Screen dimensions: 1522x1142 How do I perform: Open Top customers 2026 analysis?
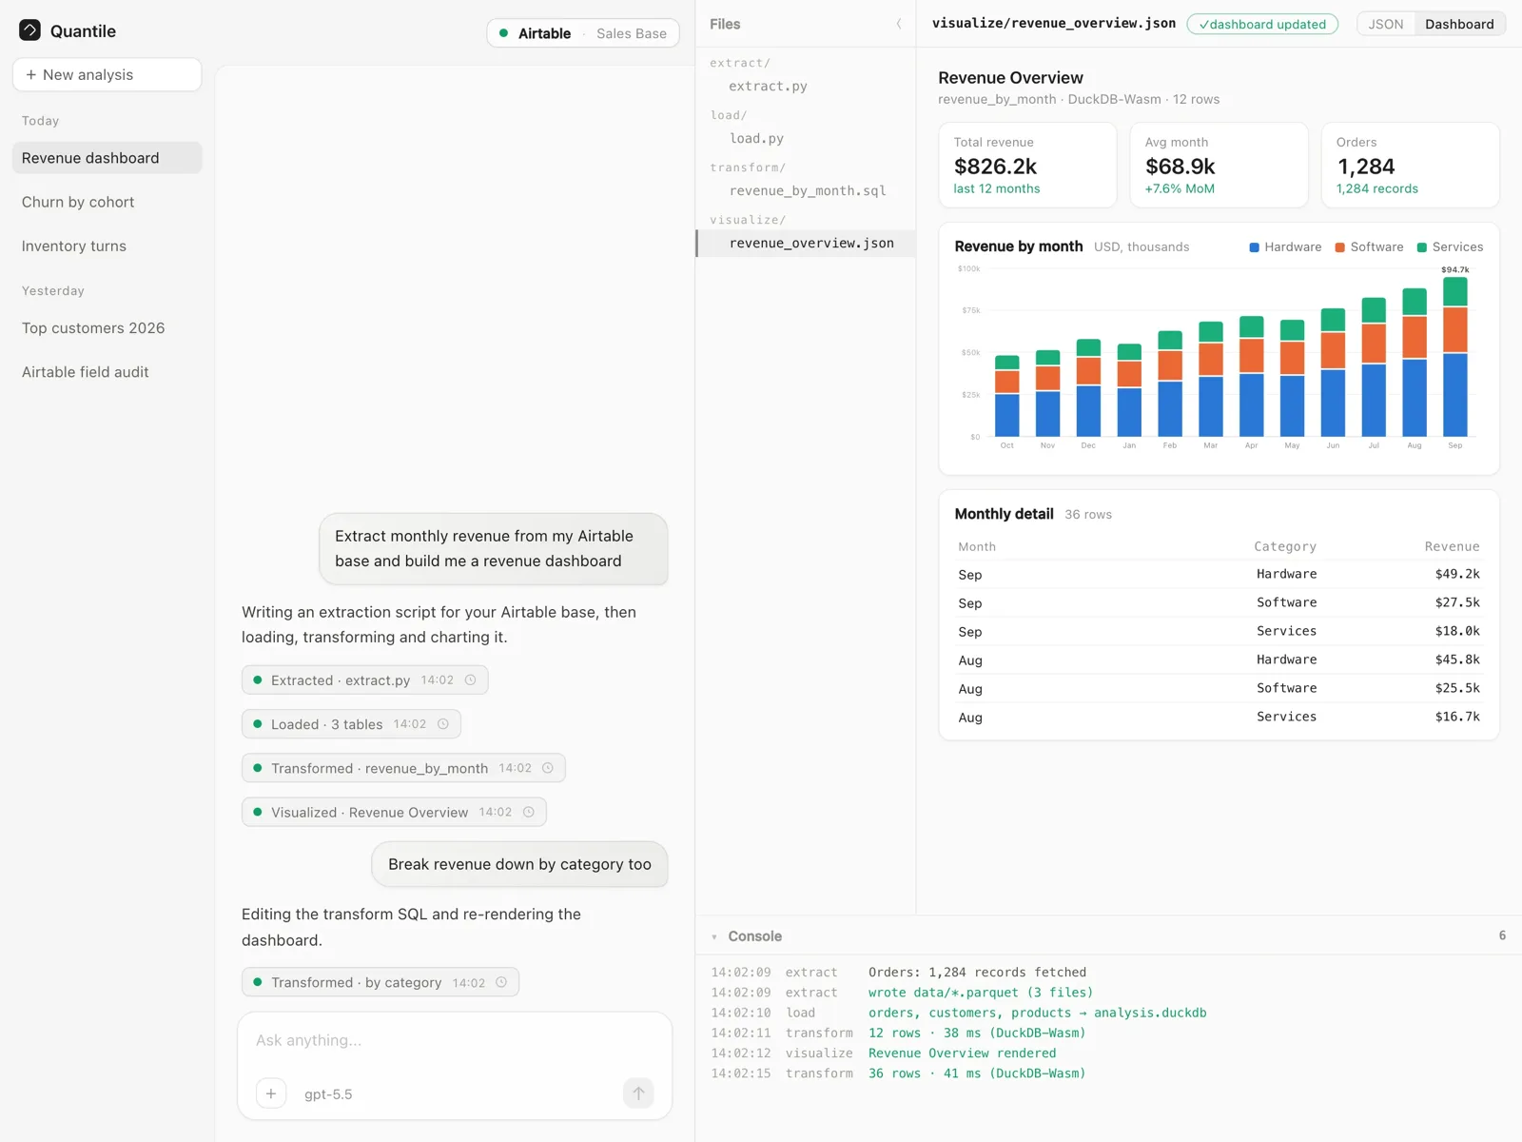107,327
